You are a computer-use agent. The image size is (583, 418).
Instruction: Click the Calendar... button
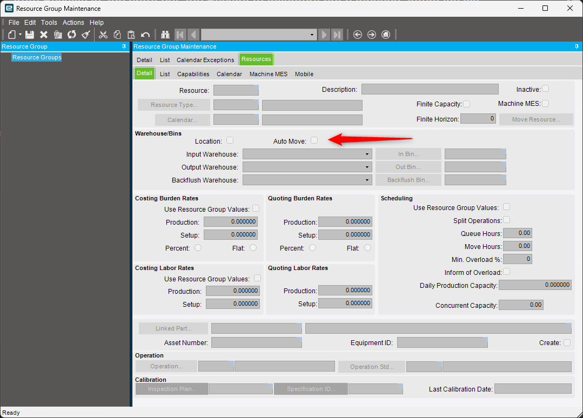(183, 120)
